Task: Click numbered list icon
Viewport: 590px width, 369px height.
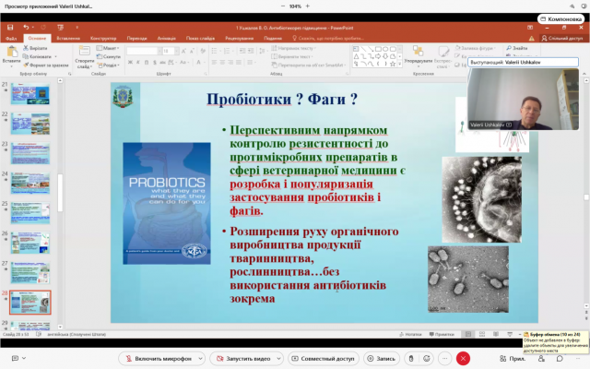Action: (x=228, y=51)
